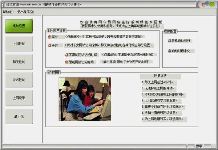Click the application icon in the title bar
This screenshot has width=218, height=150.
3,4
